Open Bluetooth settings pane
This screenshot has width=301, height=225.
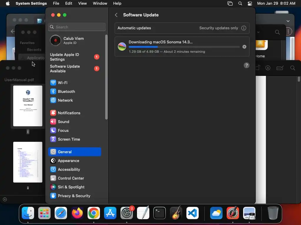pos(74,91)
